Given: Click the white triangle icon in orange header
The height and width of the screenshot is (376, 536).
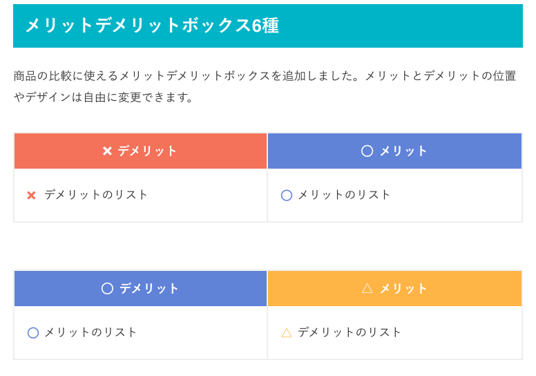Looking at the screenshot, I should click(367, 288).
